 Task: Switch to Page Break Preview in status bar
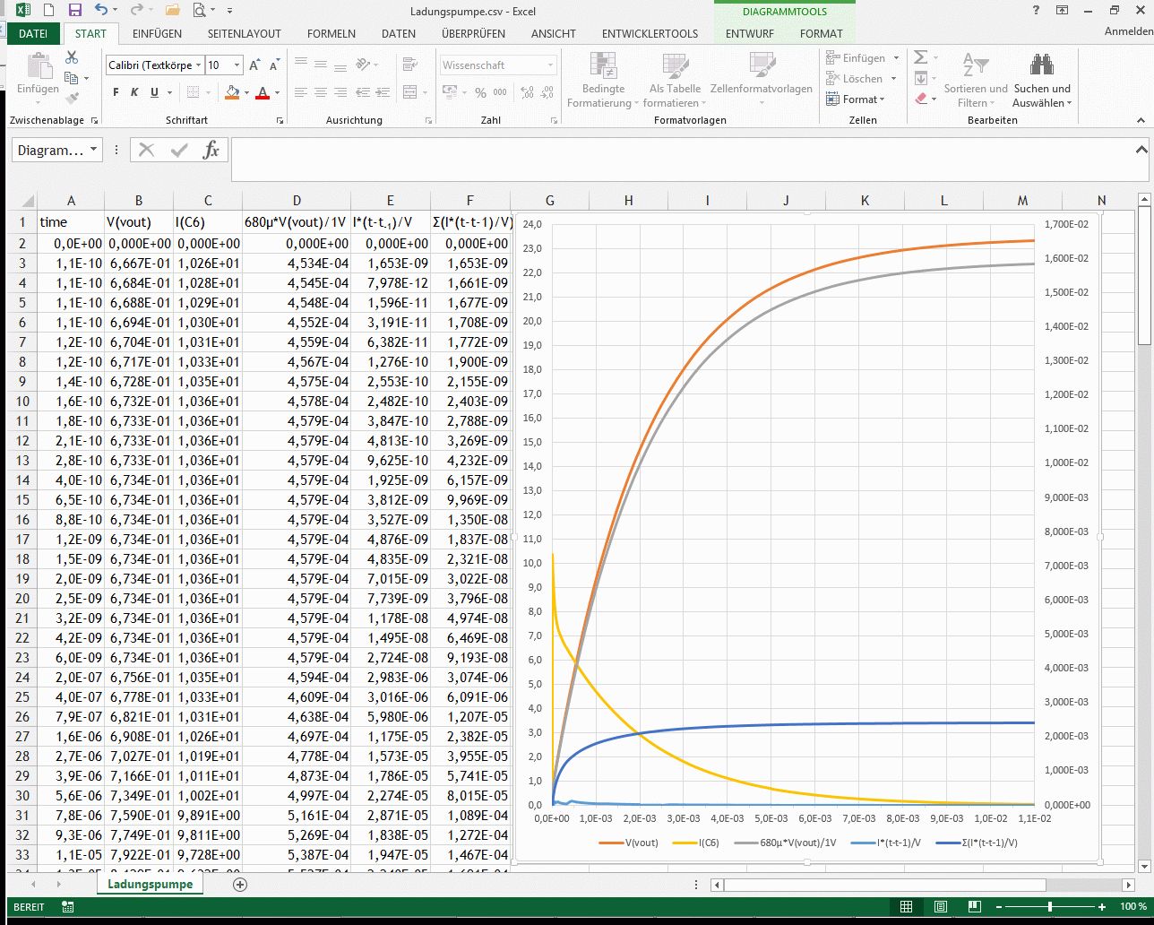974,907
